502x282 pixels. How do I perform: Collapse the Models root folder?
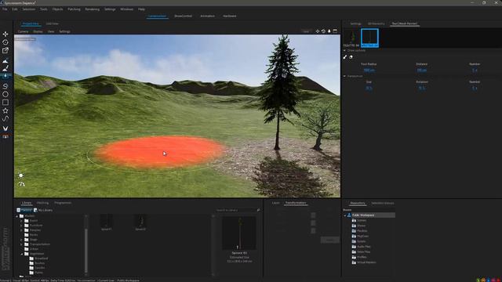17,216
